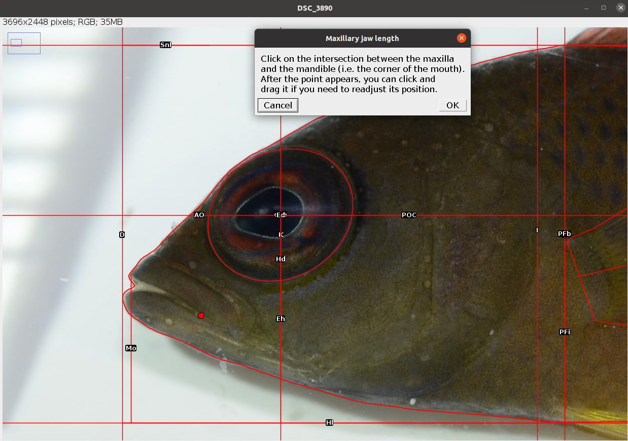
Task: Click the Mo landmark label
Action: pyautogui.click(x=131, y=348)
